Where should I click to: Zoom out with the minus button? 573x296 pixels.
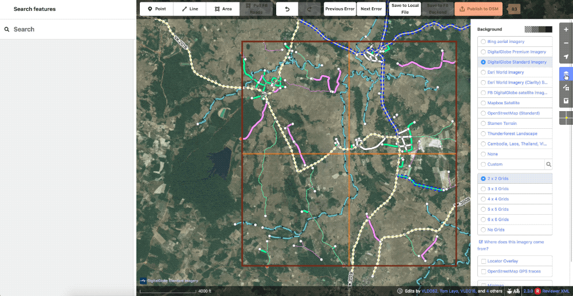(566, 43)
